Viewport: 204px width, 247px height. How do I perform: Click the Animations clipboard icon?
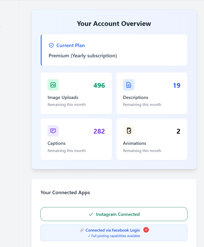[x=129, y=131]
